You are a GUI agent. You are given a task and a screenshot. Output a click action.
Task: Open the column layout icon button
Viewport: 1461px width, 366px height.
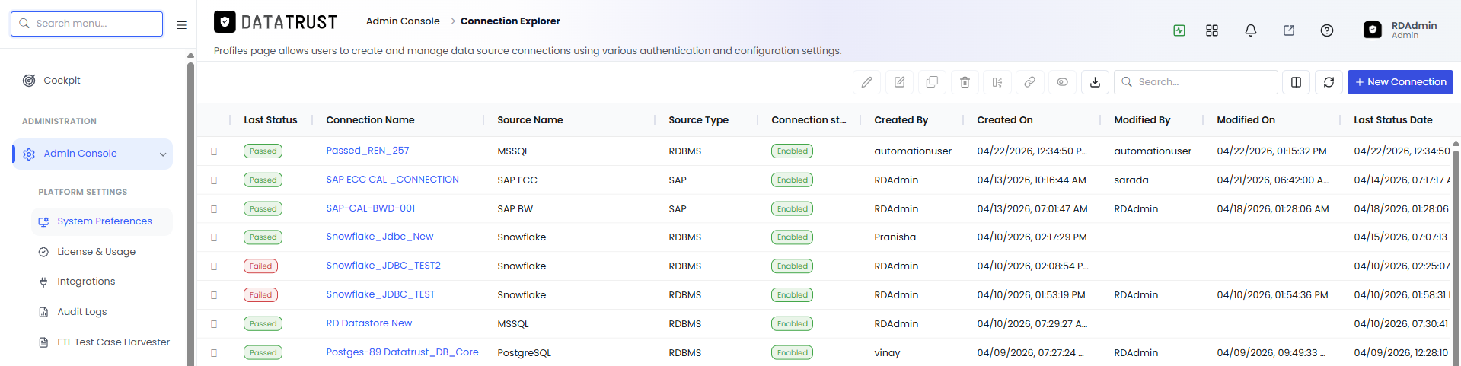[1296, 82]
